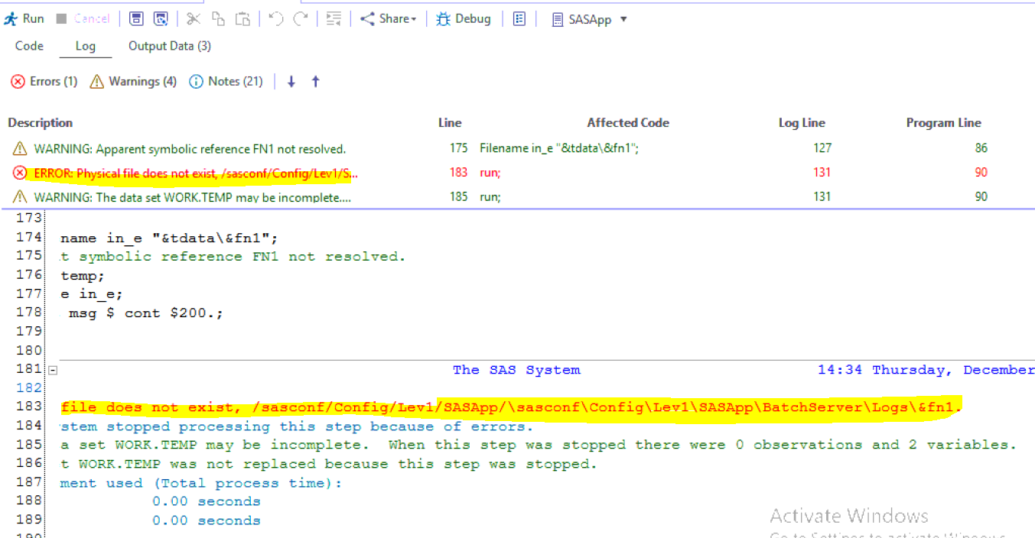Click the Paste clipboard icon
This screenshot has height=538, width=1035.
242,19
